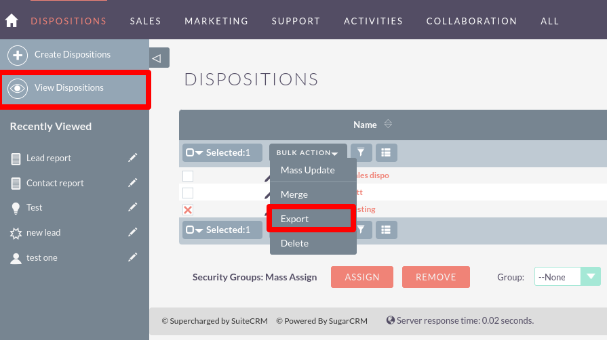Click the Contact report document icon
607x340 pixels.
pos(16,184)
